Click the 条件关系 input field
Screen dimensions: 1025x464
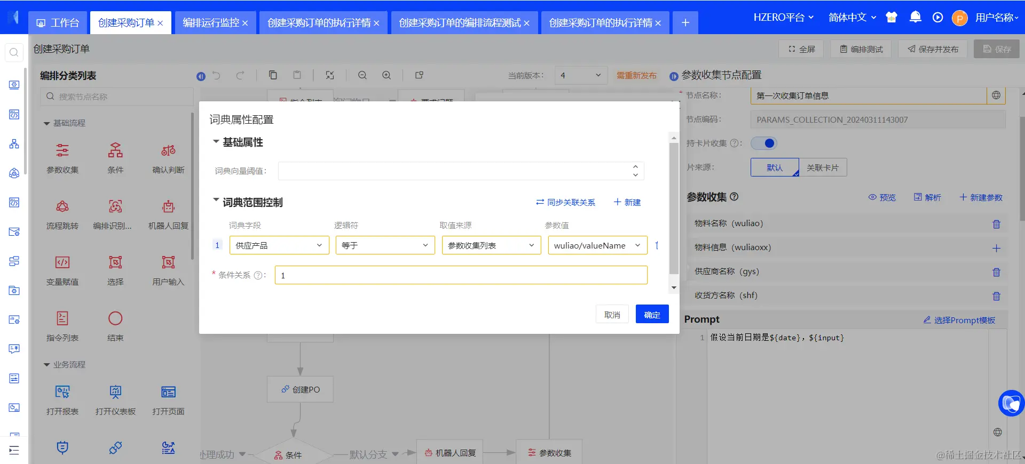tap(461, 275)
